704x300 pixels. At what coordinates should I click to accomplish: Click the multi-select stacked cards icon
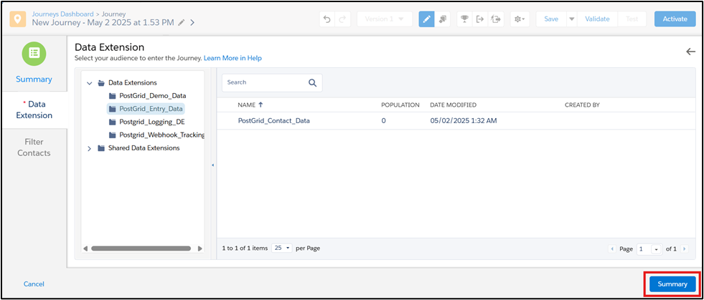442,19
